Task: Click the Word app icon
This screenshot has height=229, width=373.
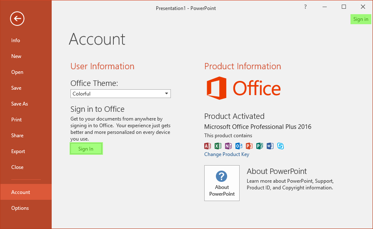Action: tap(270, 146)
